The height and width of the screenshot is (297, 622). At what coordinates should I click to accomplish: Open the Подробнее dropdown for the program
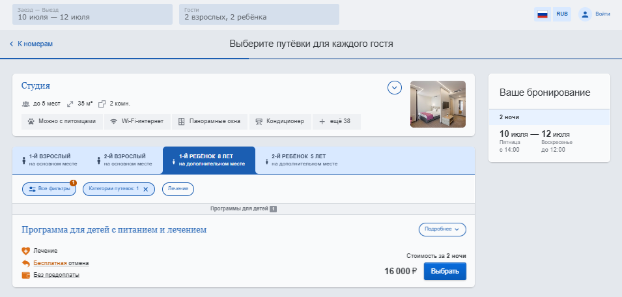pyautogui.click(x=442, y=229)
